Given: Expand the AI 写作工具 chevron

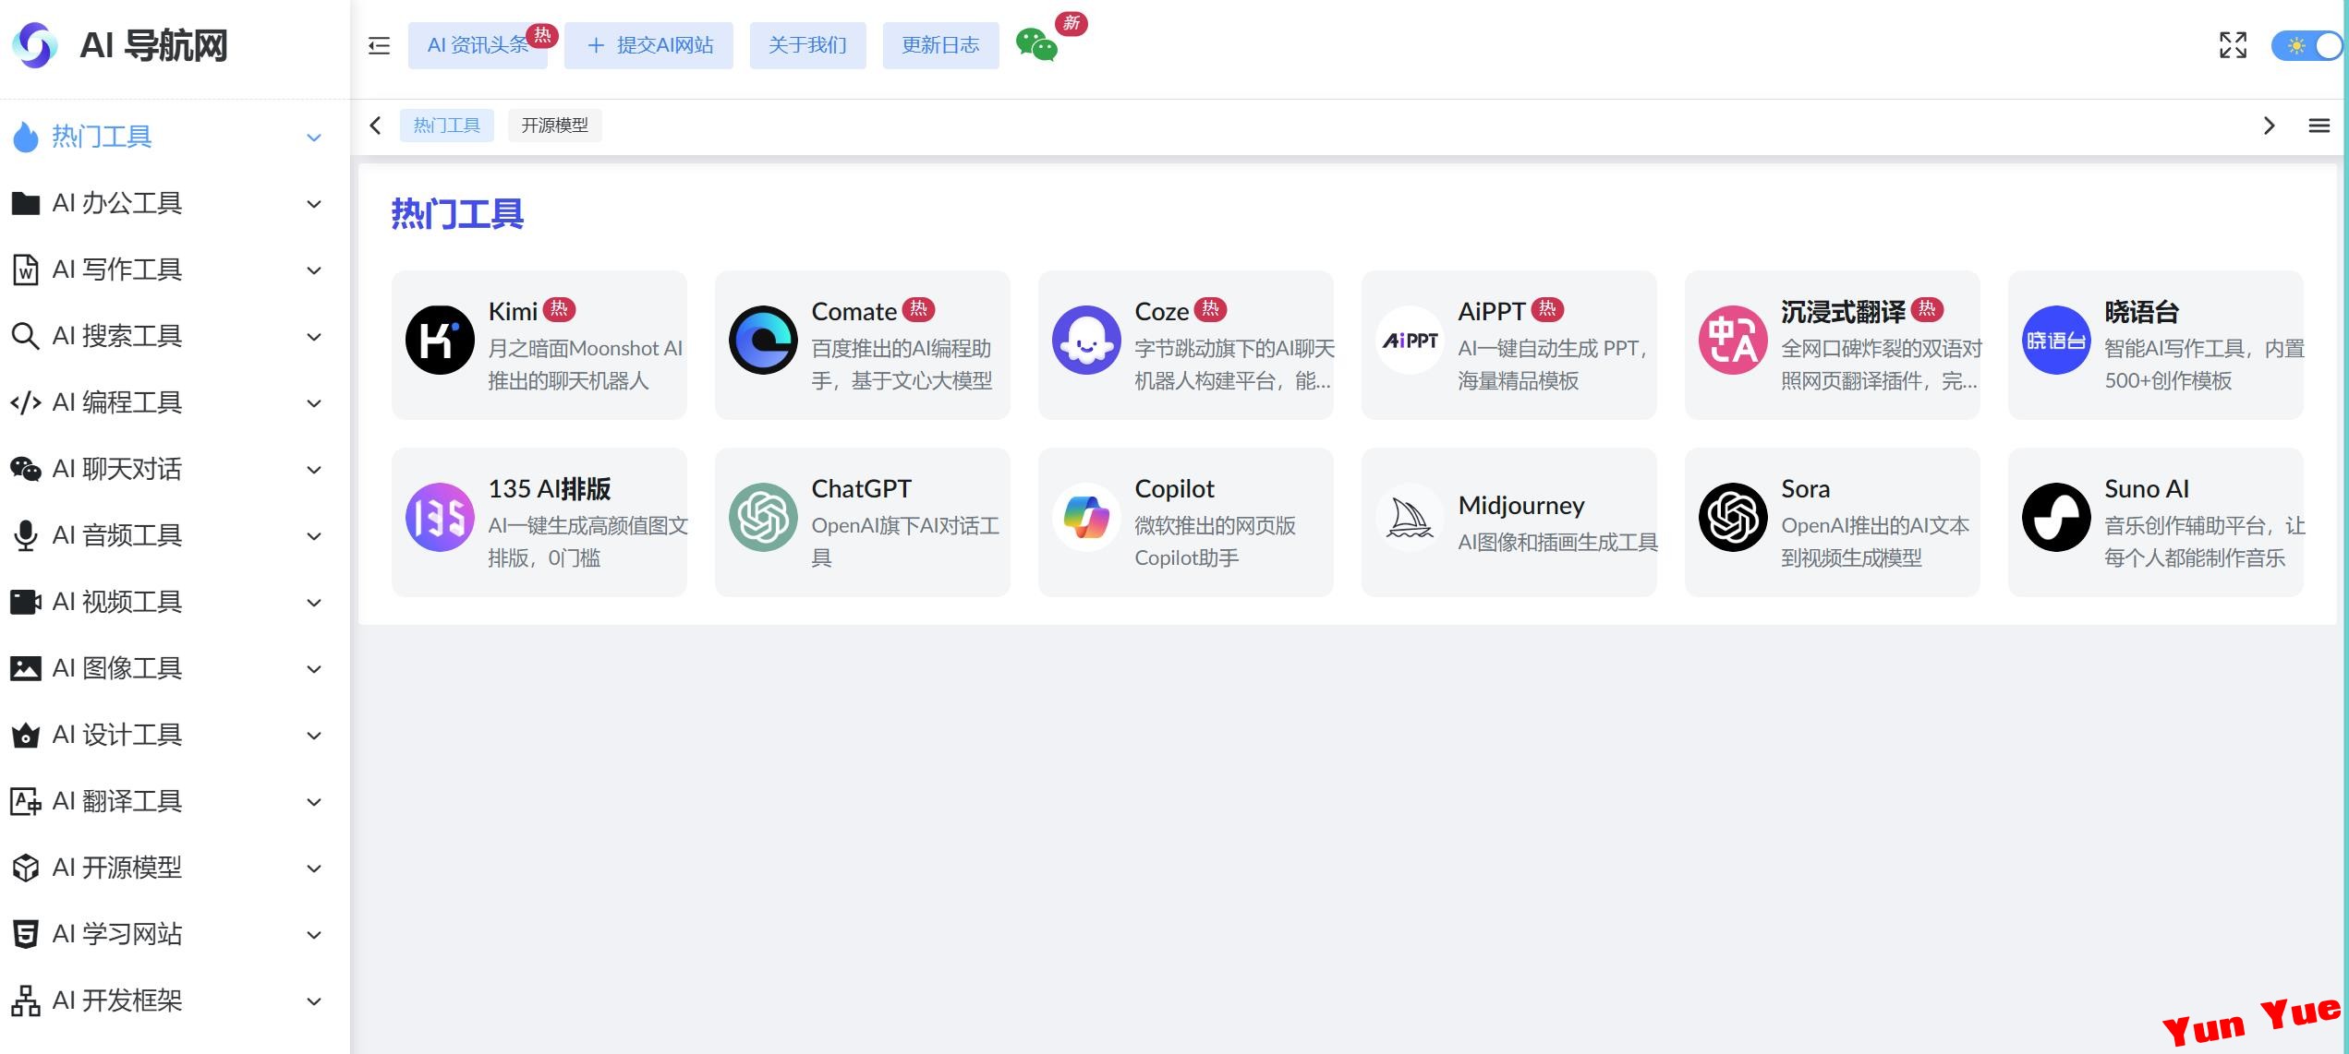Looking at the screenshot, I should pyautogui.click(x=314, y=270).
